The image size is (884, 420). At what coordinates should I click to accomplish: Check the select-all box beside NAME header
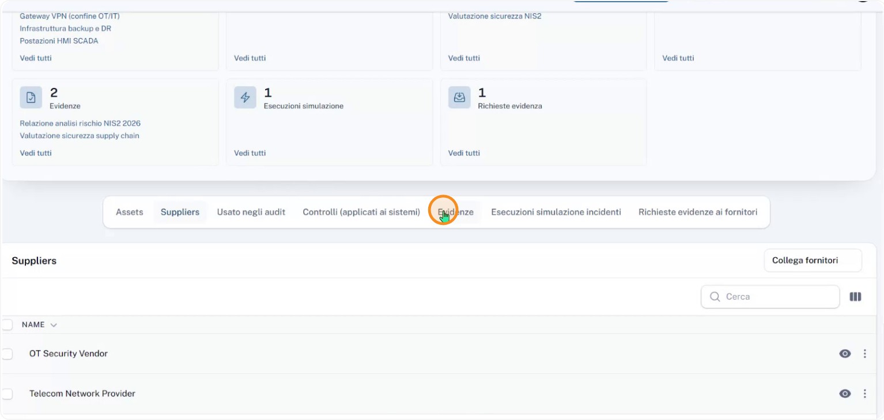[x=7, y=324]
